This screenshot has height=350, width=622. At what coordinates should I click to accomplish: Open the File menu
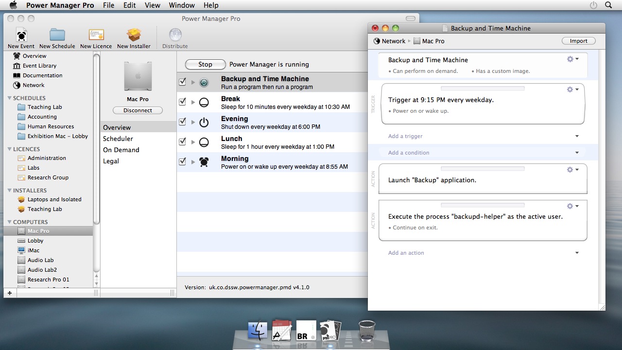[108, 5]
